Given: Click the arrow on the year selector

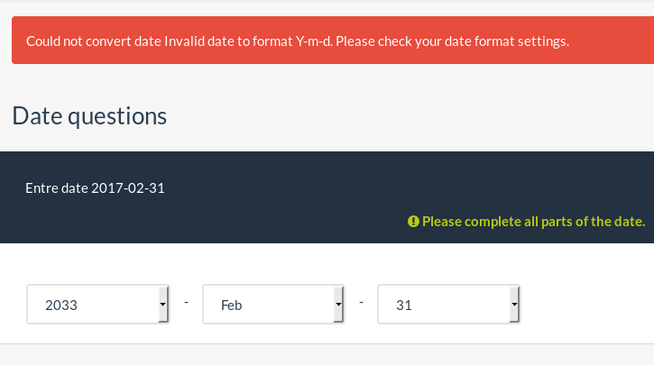Looking at the screenshot, I should point(162,305).
